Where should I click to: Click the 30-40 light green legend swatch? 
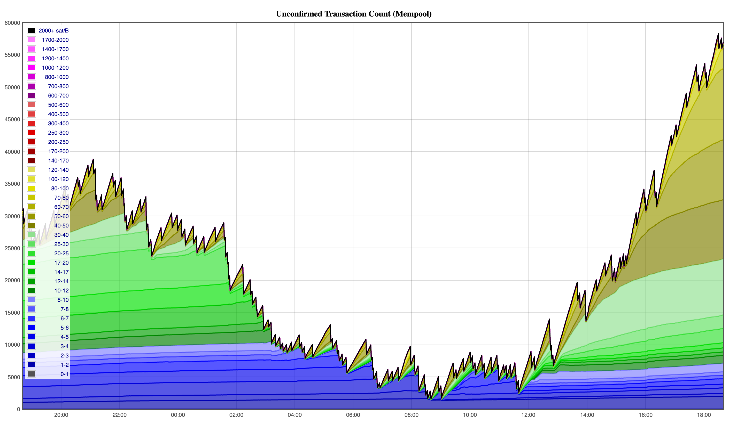click(32, 235)
